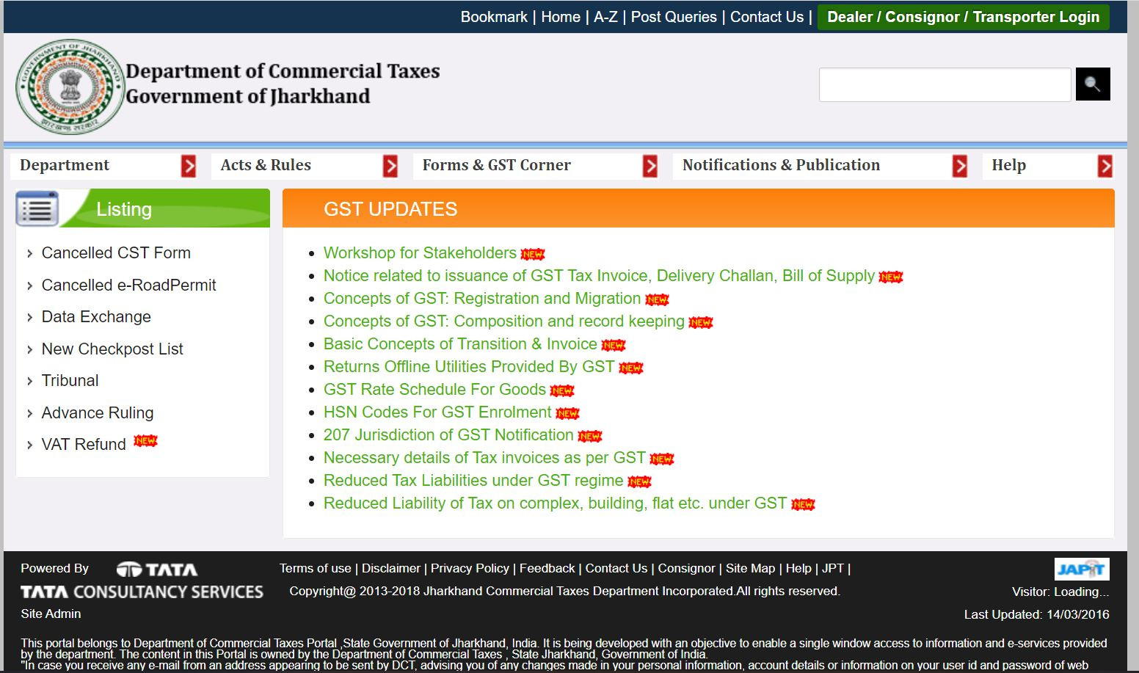Image resolution: width=1139 pixels, height=673 pixels.
Task: Open HSN Codes For GST Enrolment link
Action: point(437,412)
